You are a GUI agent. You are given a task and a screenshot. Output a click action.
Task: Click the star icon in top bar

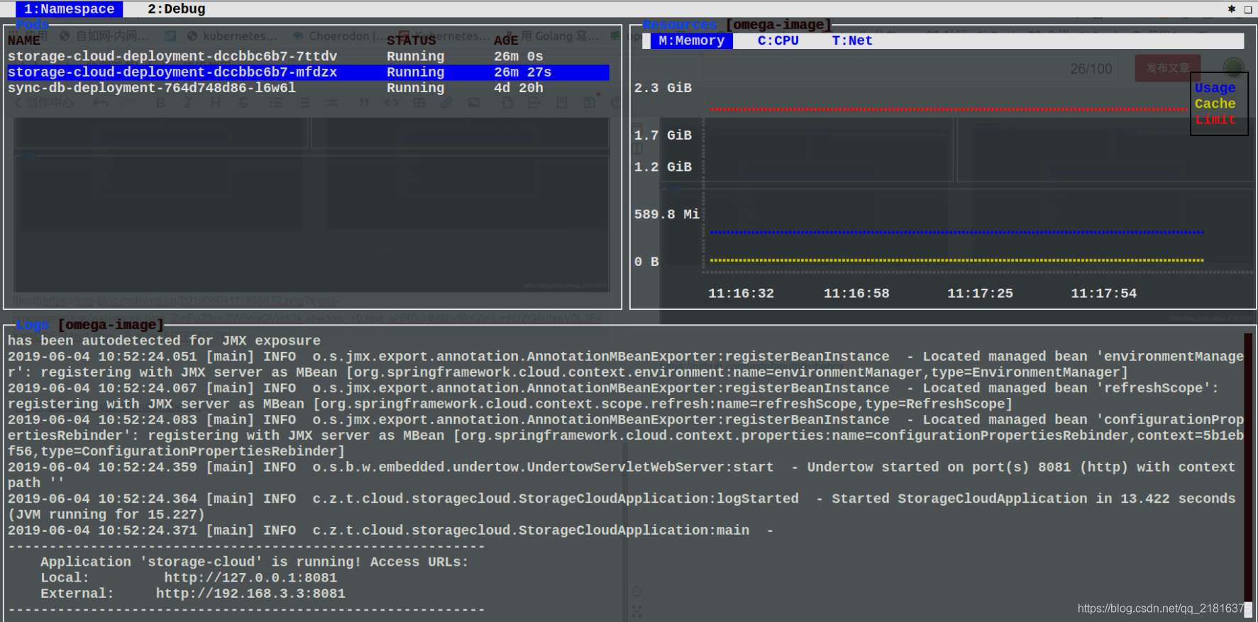(1232, 9)
